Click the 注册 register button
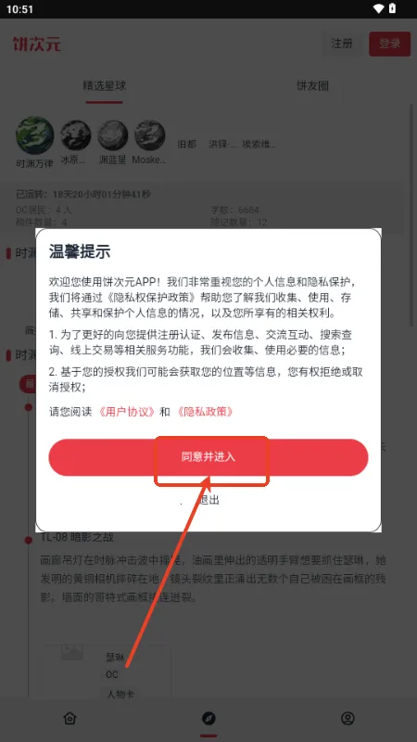This screenshot has height=742, width=417. tap(342, 44)
